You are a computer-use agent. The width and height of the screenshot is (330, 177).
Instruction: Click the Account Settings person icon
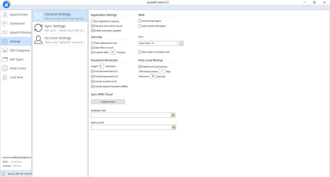[x=38, y=40]
